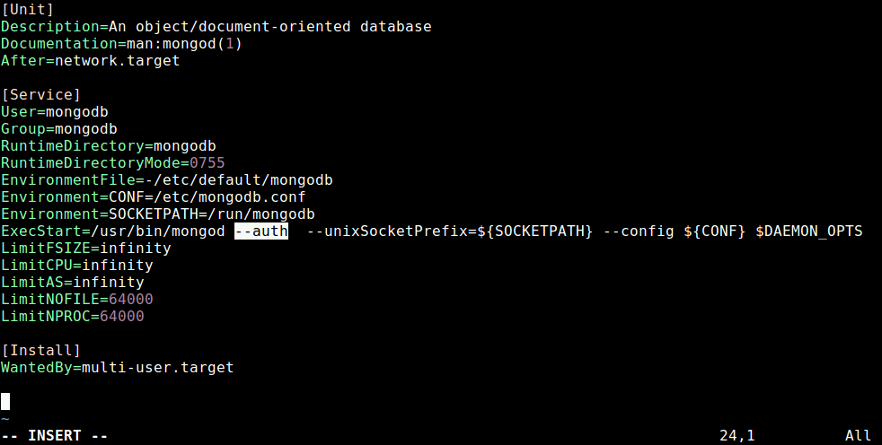This screenshot has height=445, width=882.
Task: Click the -- INSERT -- mode indicator
Action: 55,435
